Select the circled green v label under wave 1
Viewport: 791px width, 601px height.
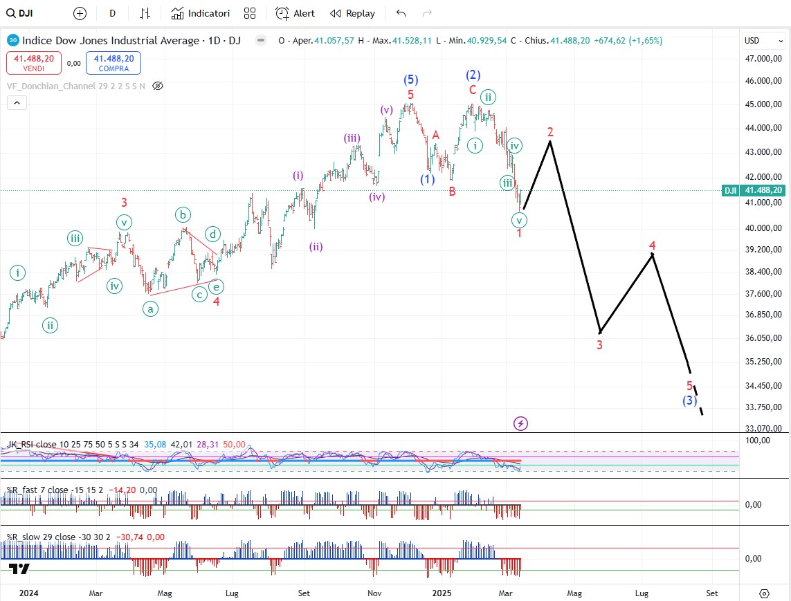point(519,221)
